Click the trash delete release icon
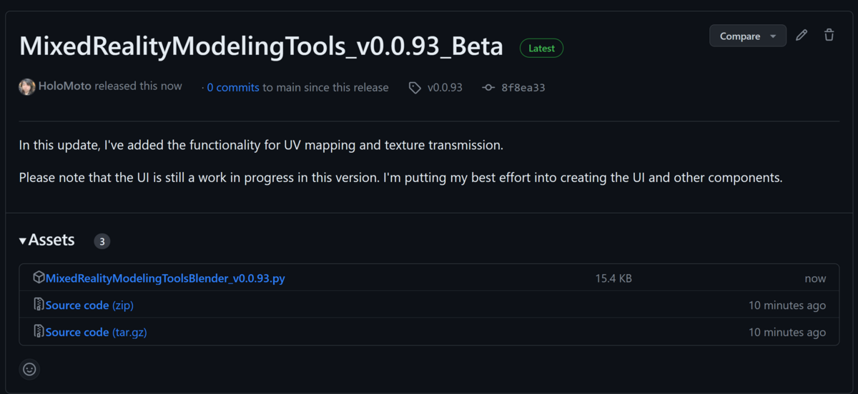 829,36
